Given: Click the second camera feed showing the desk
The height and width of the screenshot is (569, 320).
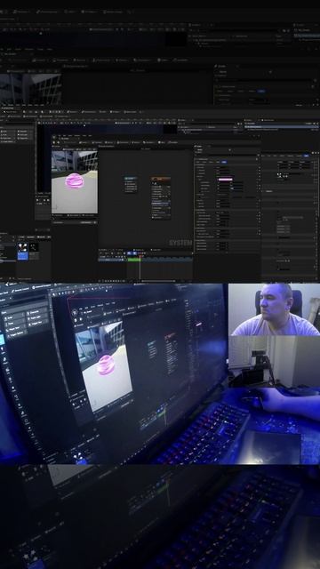Looking at the screenshot, I should pos(274,362).
